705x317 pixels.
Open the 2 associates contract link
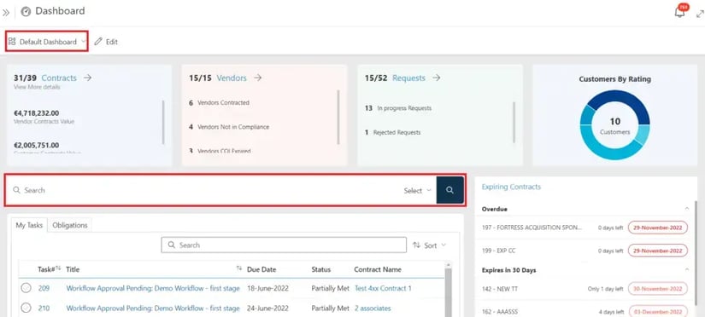[373, 308]
